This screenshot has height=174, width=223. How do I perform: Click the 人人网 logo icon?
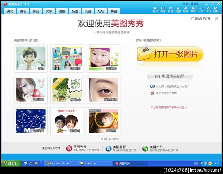[152, 86]
